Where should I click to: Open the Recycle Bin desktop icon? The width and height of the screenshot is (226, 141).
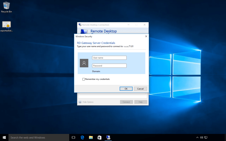click(x=6, y=7)
